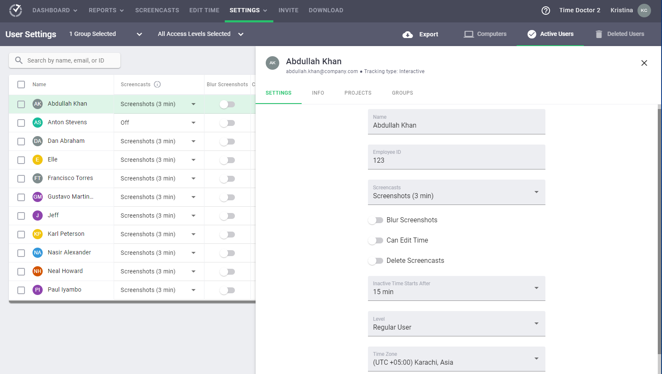Click the Screencasts column info icon
This screenshot has height=374, width=662.
pos(157,85)
